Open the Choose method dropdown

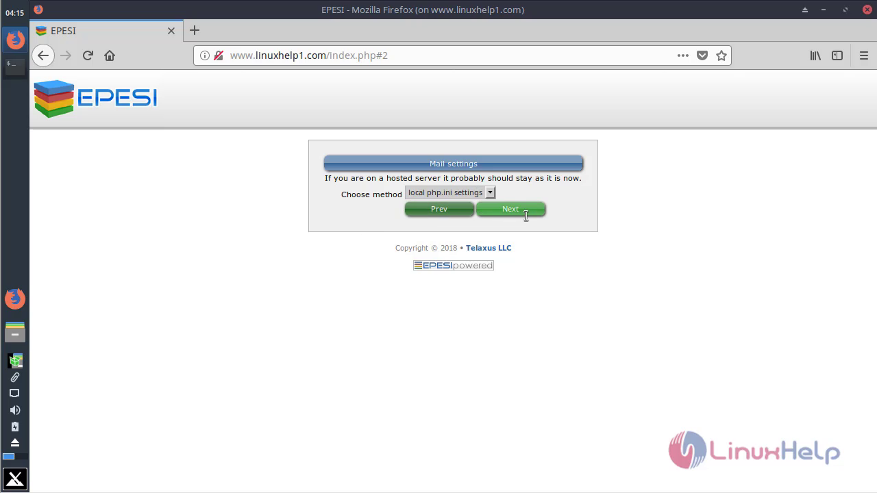tap(450, 193)
